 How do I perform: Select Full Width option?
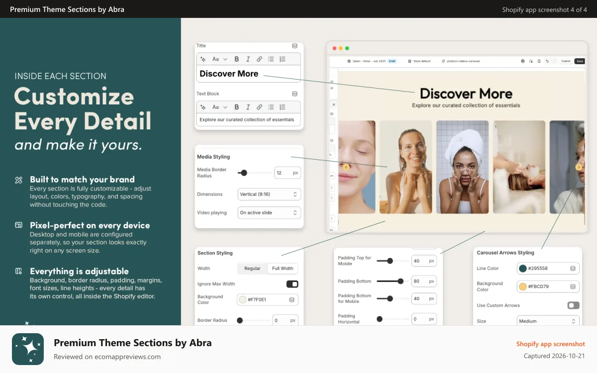coord(283,269)
